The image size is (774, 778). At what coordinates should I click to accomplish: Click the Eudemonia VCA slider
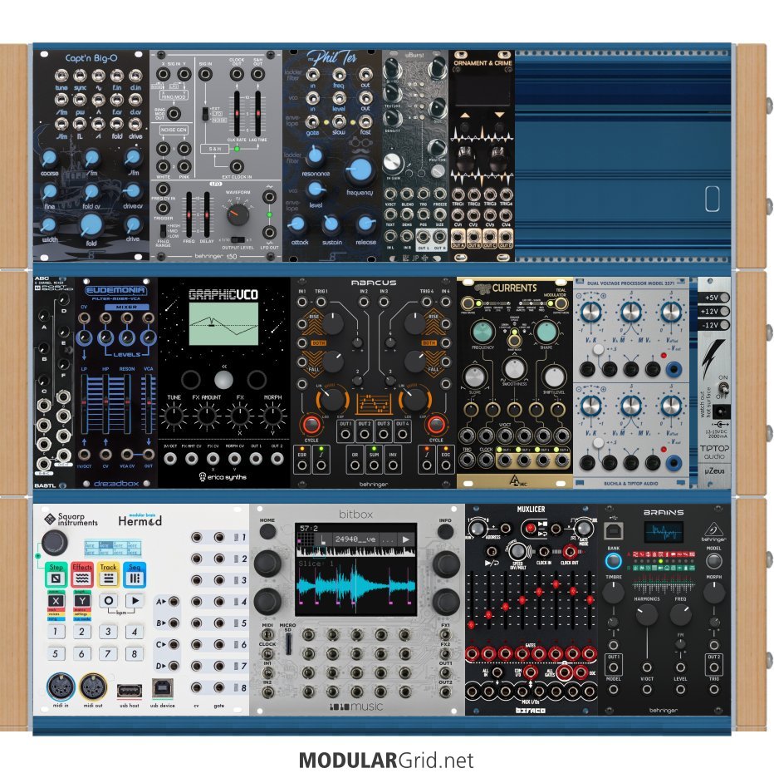[149, 404]
